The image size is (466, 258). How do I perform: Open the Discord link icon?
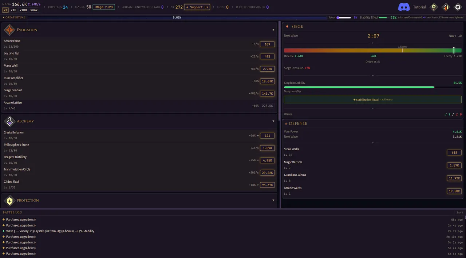coord(404,7)
